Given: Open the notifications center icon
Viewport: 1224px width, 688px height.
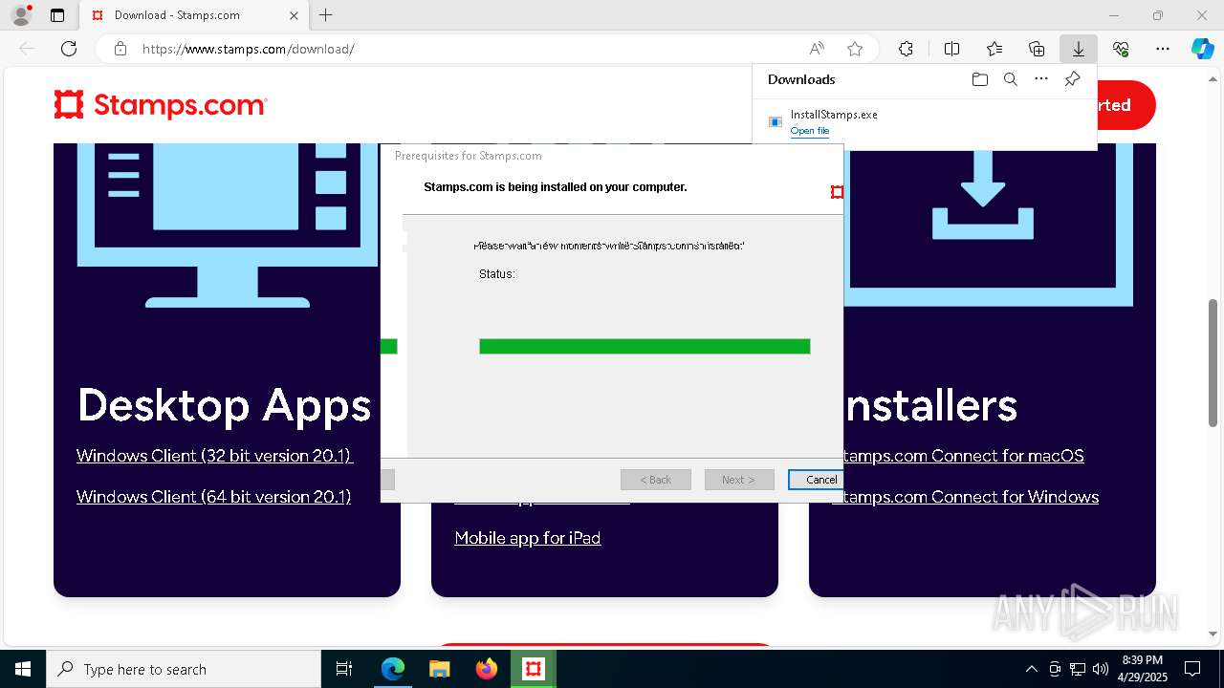Looking at the screenshot, I should pos(1192,669).
